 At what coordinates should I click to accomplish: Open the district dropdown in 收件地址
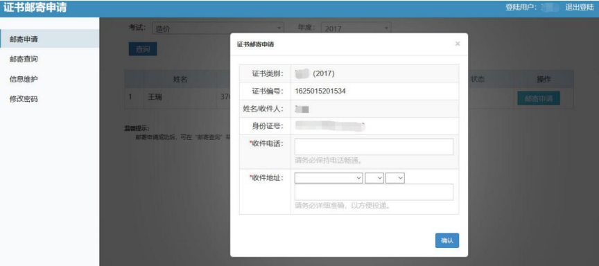tap(395, 178)
